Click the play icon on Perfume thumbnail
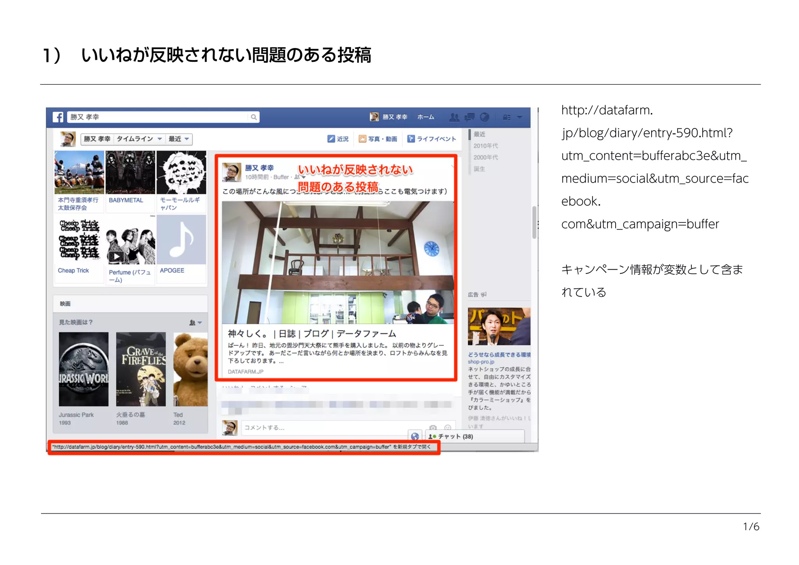This screenshot has height=565, width=799. pos(116,256)
